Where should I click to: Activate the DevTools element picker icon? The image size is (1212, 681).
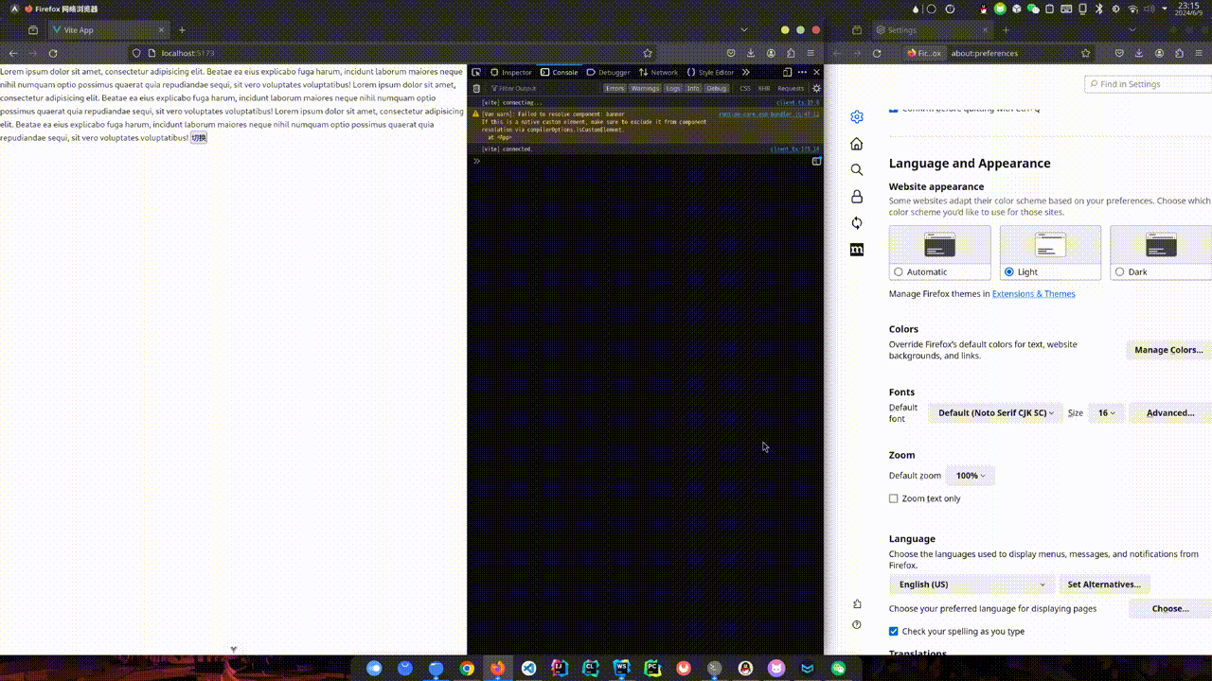pos(476,72)
